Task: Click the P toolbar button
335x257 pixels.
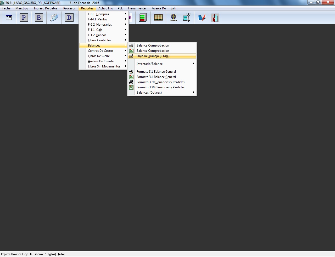Action: (x=24, y=18)
